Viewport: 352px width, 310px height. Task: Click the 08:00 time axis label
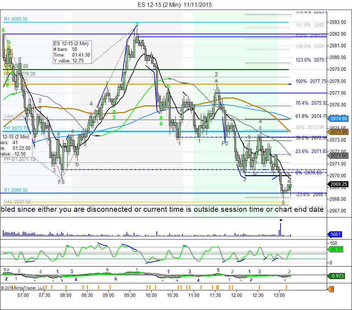[x=66, y=295]
